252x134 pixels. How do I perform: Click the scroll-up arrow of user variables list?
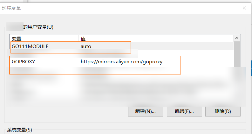(237, 38)
